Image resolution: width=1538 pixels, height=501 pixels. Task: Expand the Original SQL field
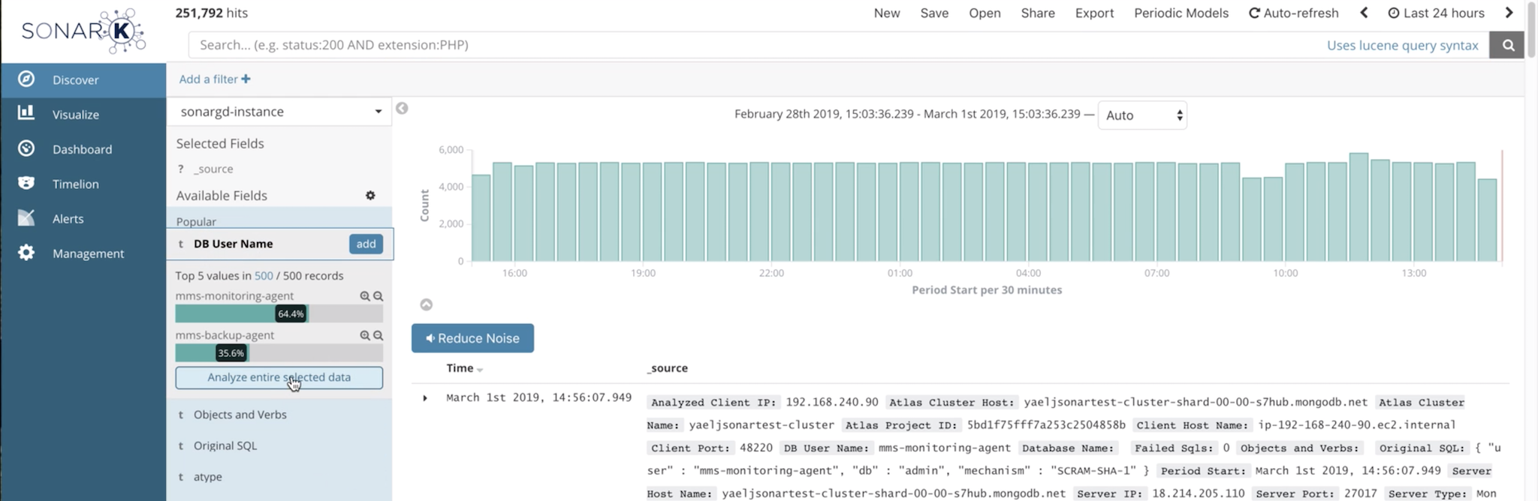(x=225, y=445)
